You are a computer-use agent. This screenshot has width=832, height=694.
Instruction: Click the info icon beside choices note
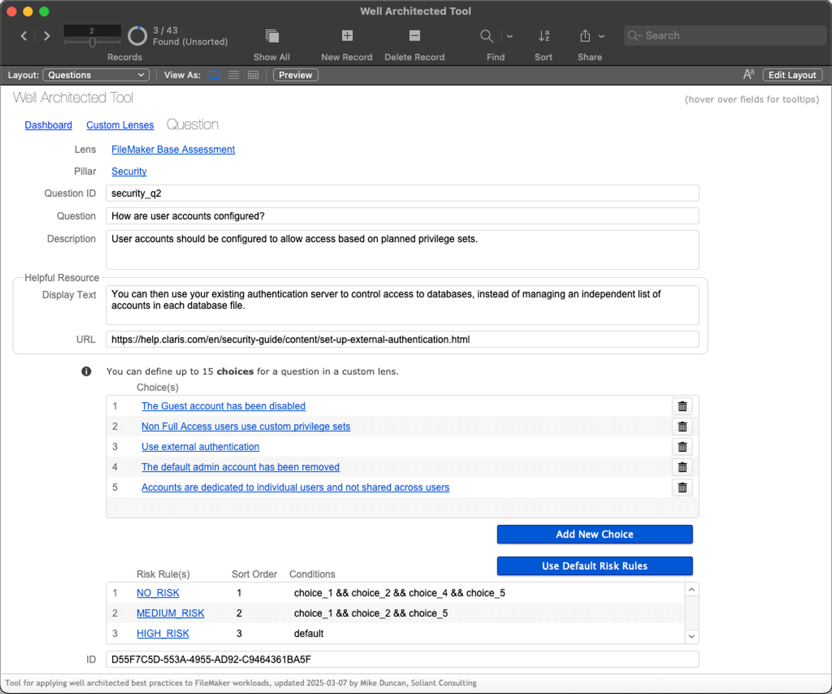click(x=86, y=371)
